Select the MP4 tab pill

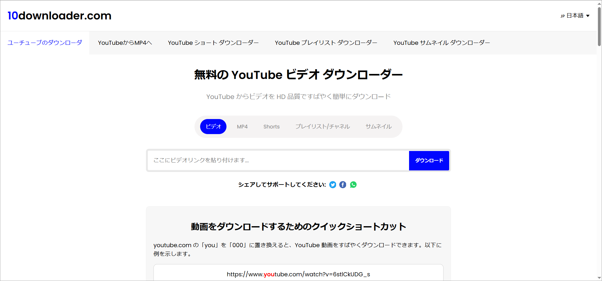coord(242,127)
